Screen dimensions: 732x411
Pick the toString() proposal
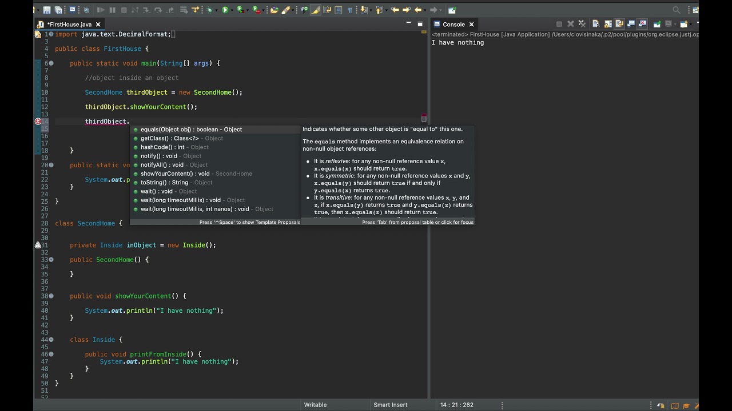click(x=216, y=183)
